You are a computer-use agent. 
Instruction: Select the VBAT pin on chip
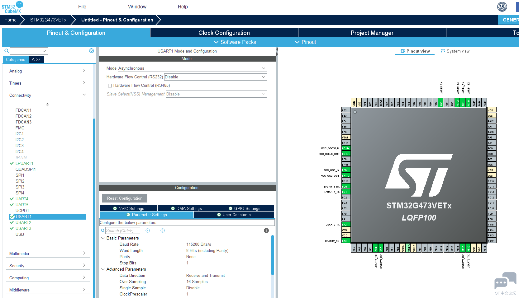pos(346,137)
